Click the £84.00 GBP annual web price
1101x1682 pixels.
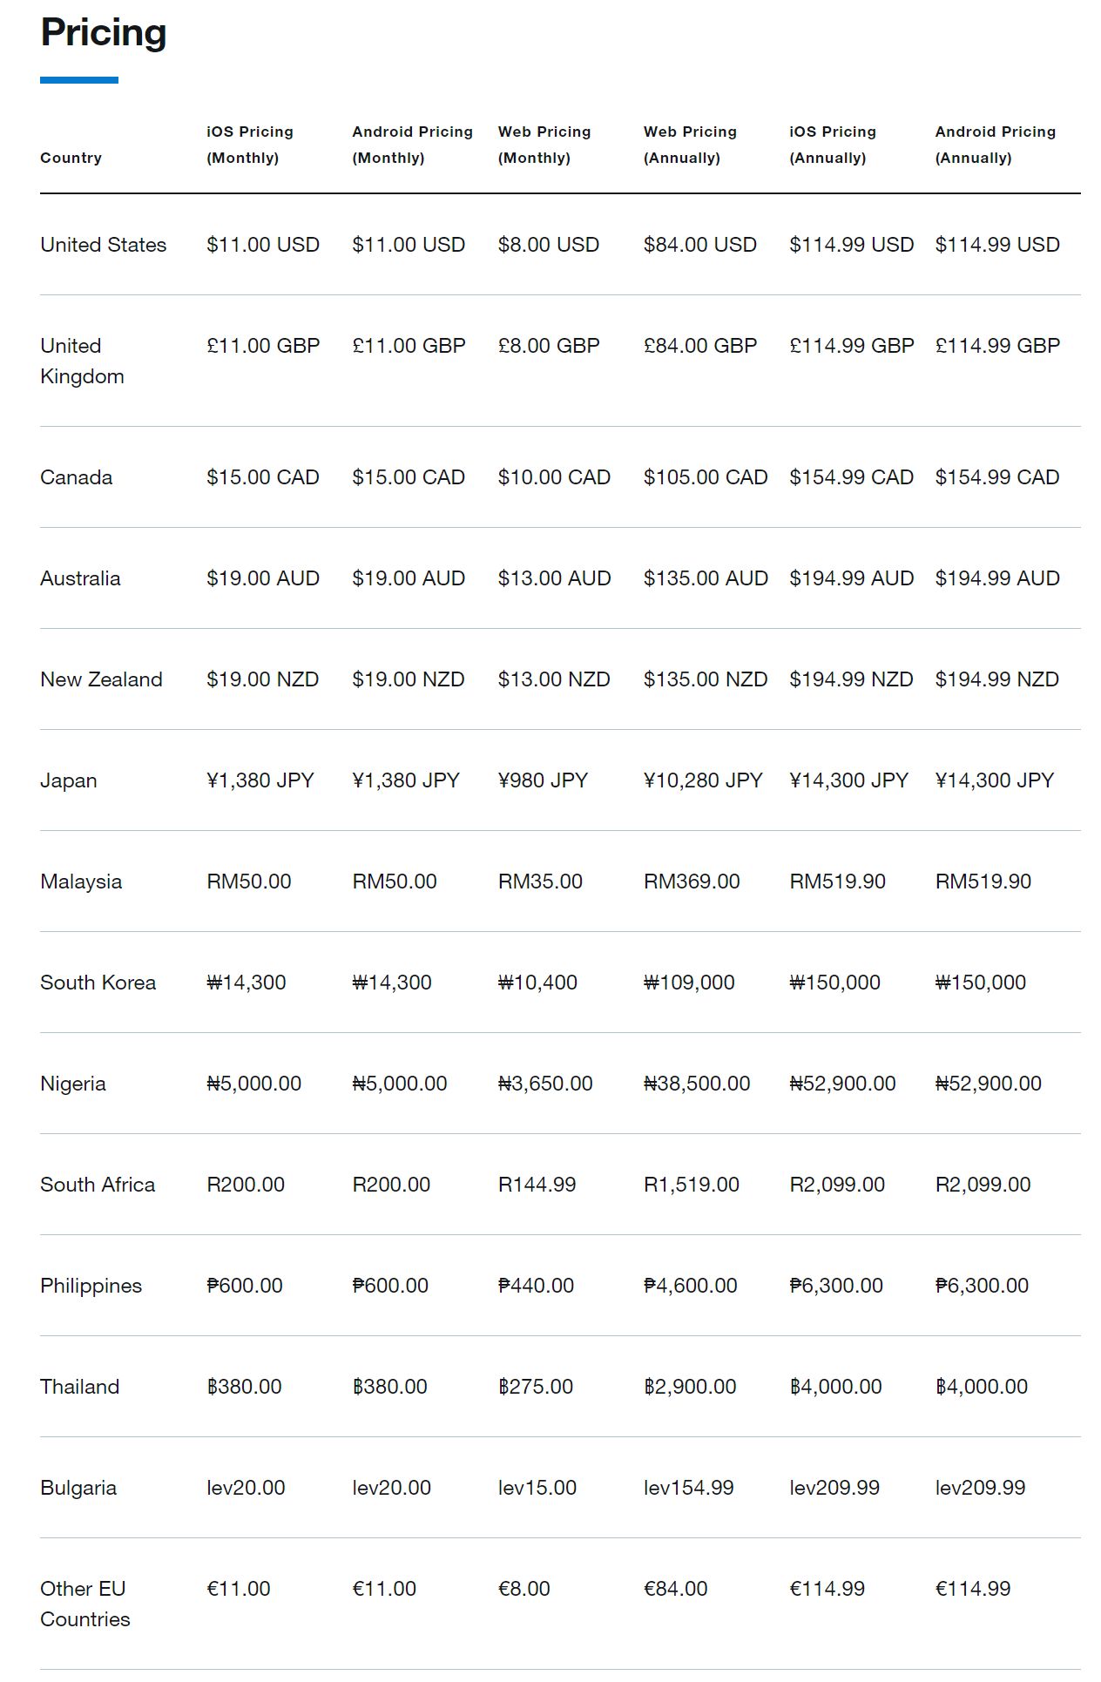700,346
